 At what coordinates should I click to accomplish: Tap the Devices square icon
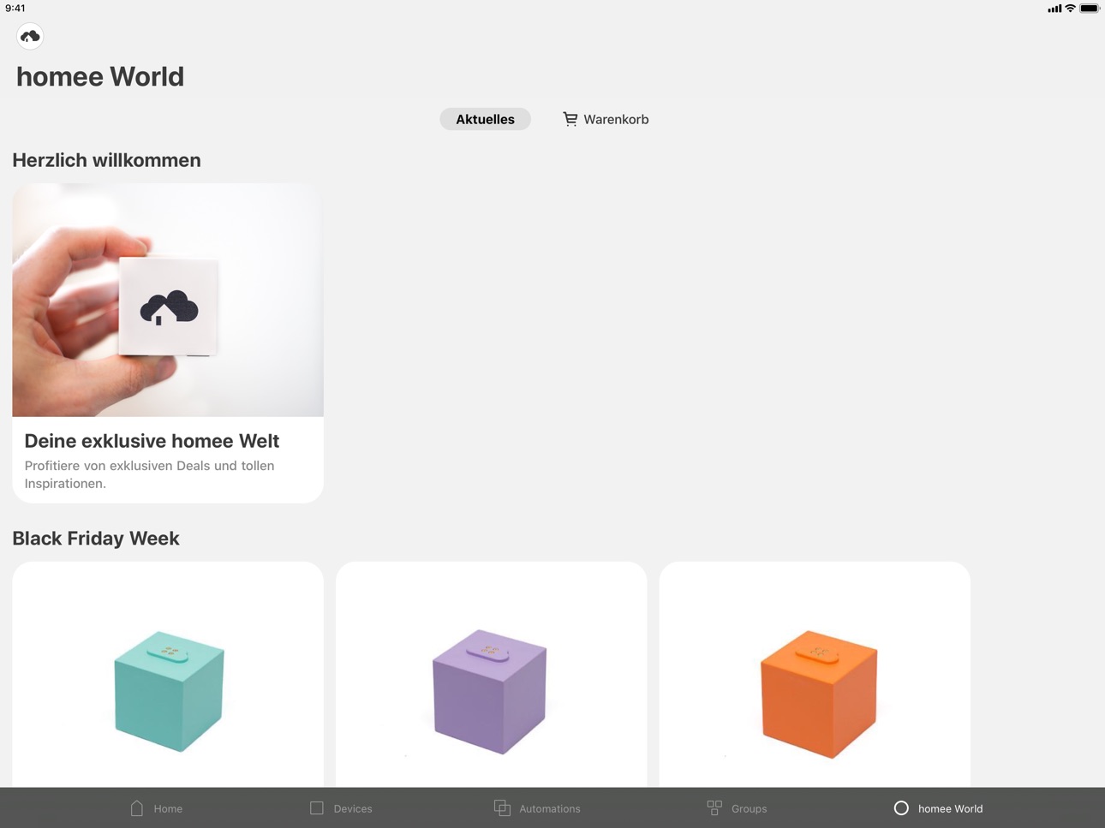click(317, 807)
